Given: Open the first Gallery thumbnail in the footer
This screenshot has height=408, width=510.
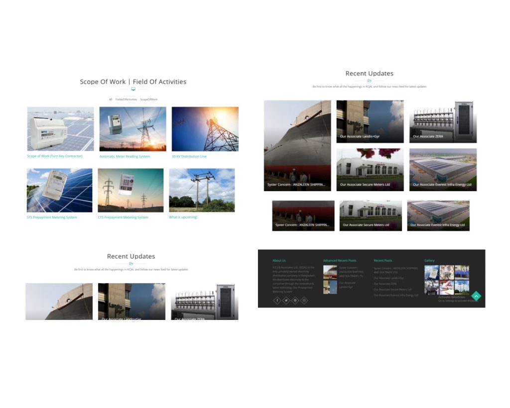Looking at the screenshot, I should (432, 272).
